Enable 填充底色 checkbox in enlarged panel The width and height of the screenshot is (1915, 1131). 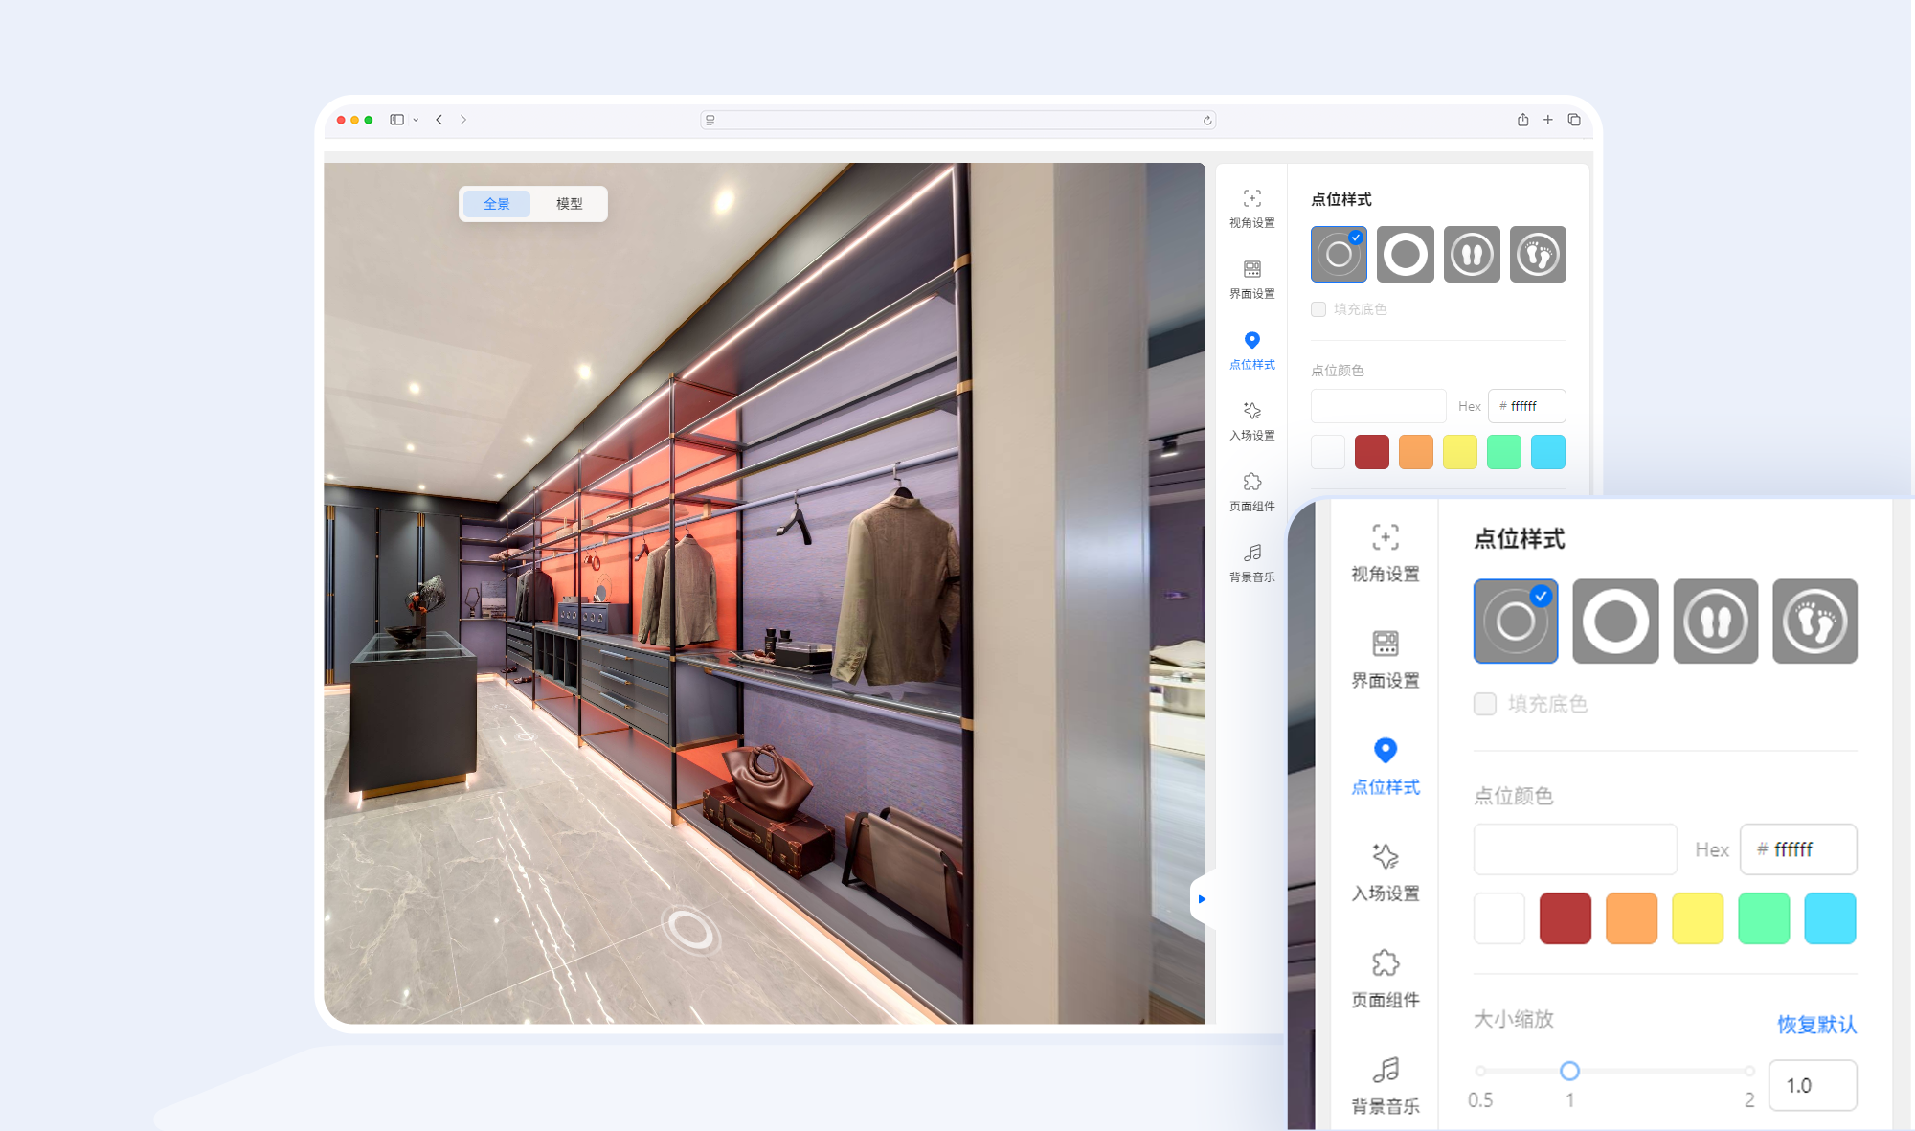(1484, 704)
